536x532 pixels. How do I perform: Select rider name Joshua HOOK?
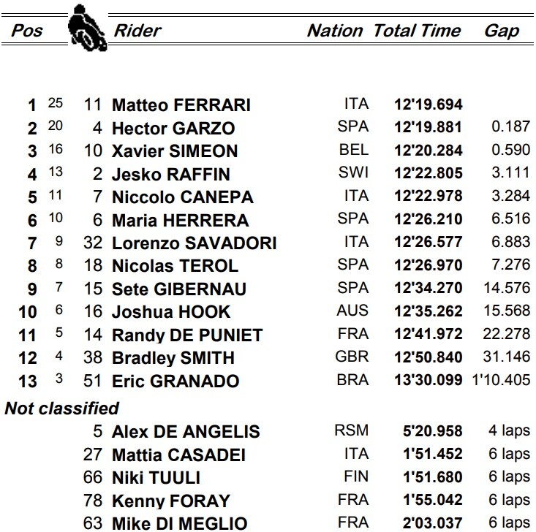click(x=171, y=312)
